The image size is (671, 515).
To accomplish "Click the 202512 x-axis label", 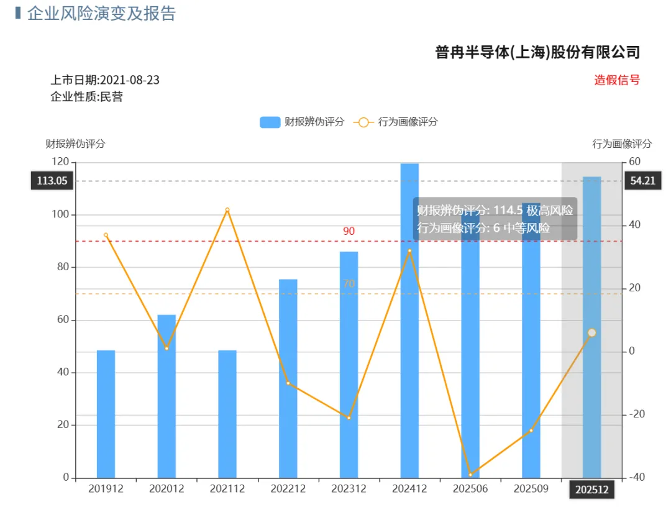I will pos(592,490).
